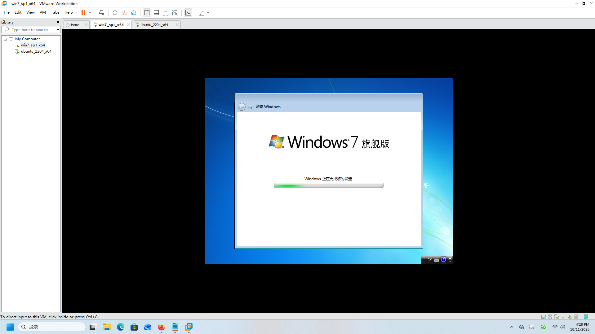Open the Library search filter dropdown

(58, 30)
